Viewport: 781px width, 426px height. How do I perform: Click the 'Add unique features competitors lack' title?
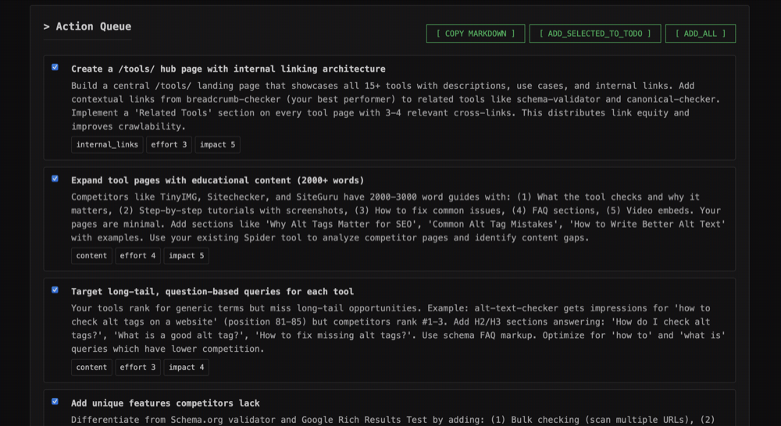tap(166, 403)
